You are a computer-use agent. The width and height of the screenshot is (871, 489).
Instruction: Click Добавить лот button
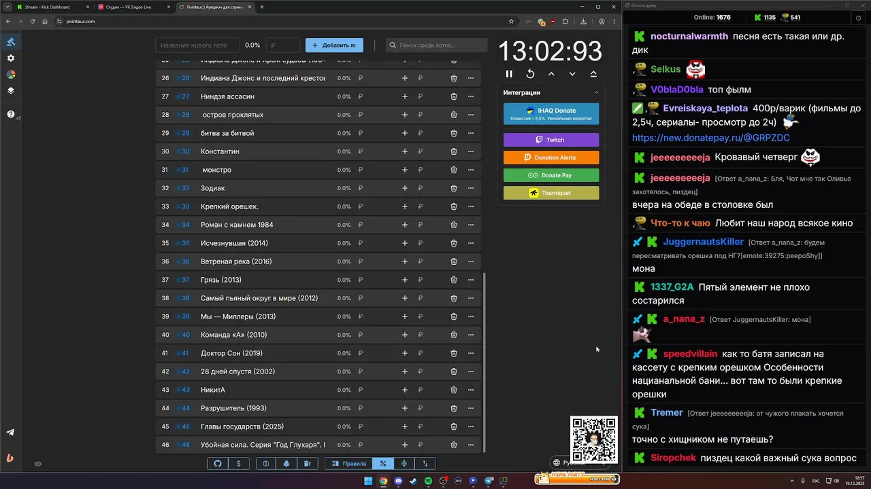(334, 46)
